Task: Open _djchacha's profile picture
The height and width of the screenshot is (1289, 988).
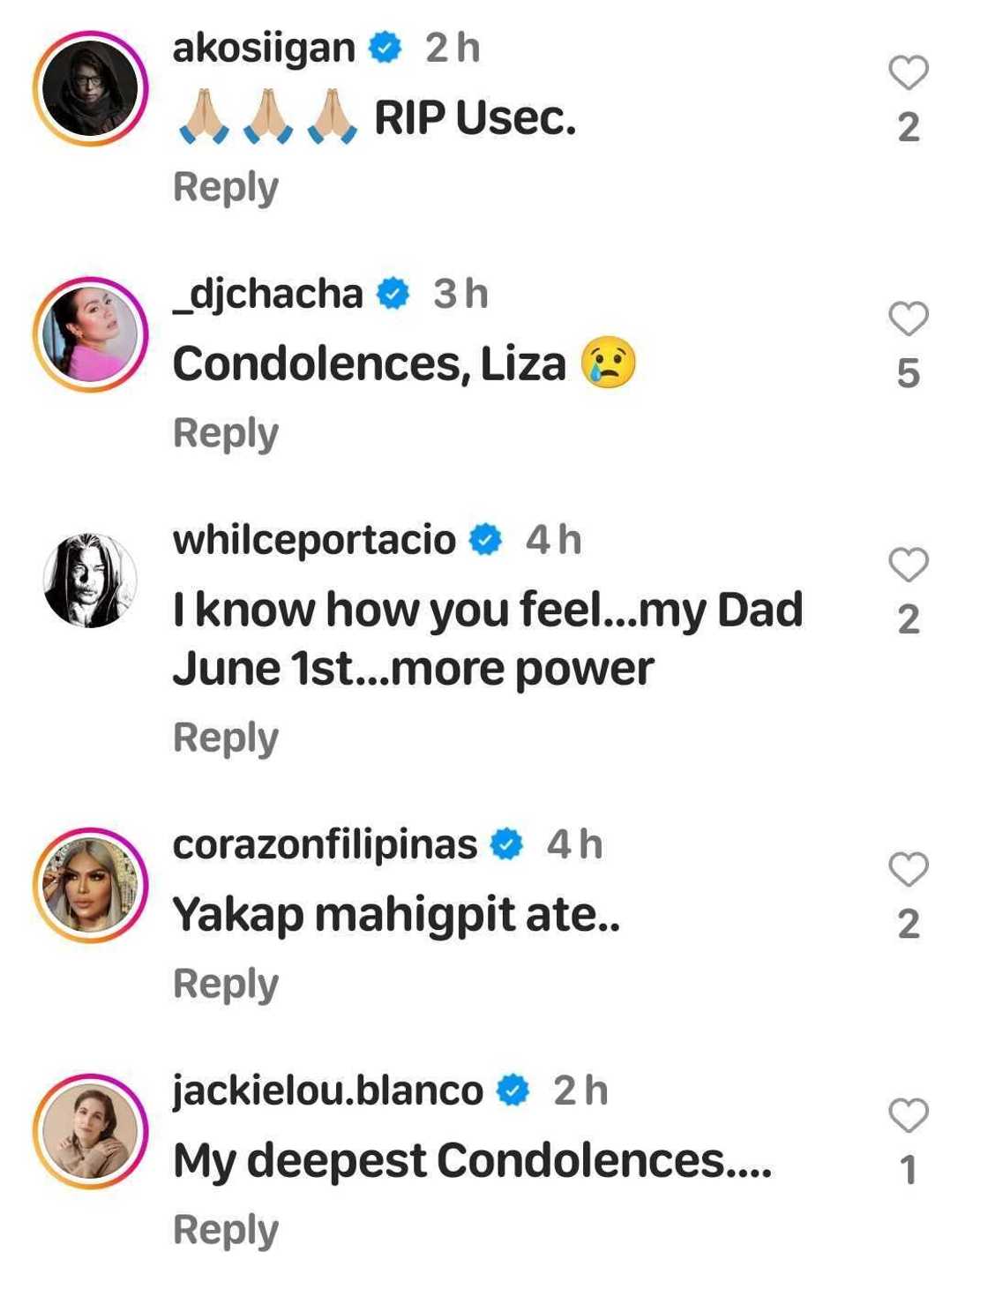Action: click(x=90, y=335)
